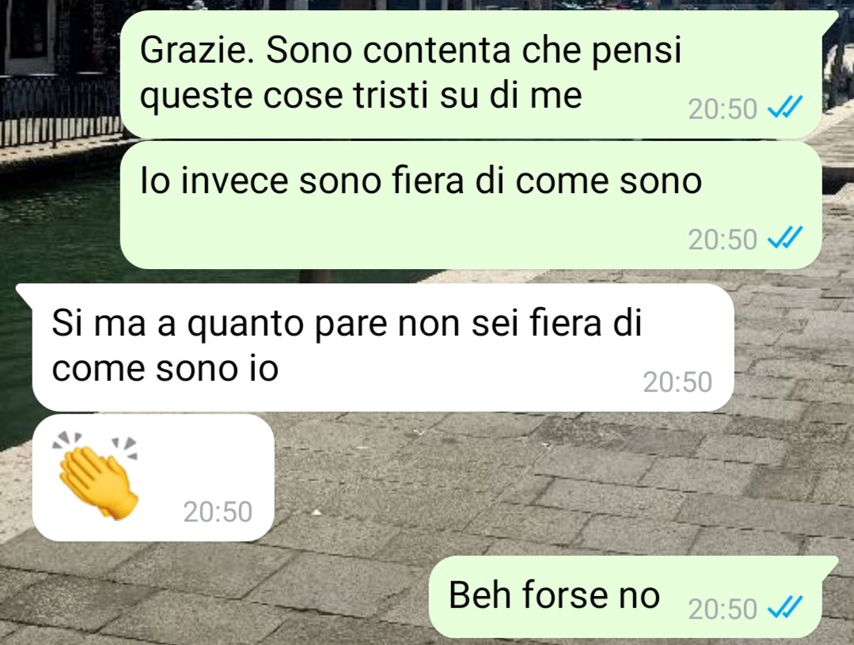Click the words "queste cose tristi su di me"
Image resolution: width=854 pixels, height=645 pixels.
(361, 95)
